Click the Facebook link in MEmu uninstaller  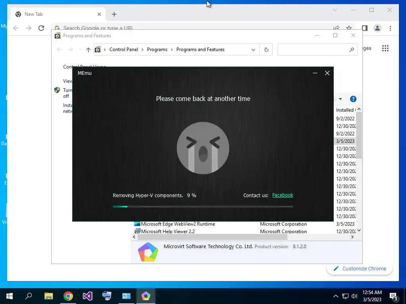(x=282, y=195)
